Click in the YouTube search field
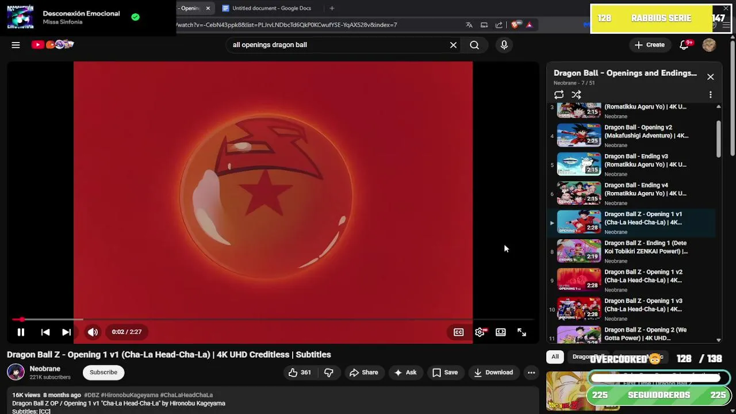Viewport: 736px width, 414px height. pos(338,45)
